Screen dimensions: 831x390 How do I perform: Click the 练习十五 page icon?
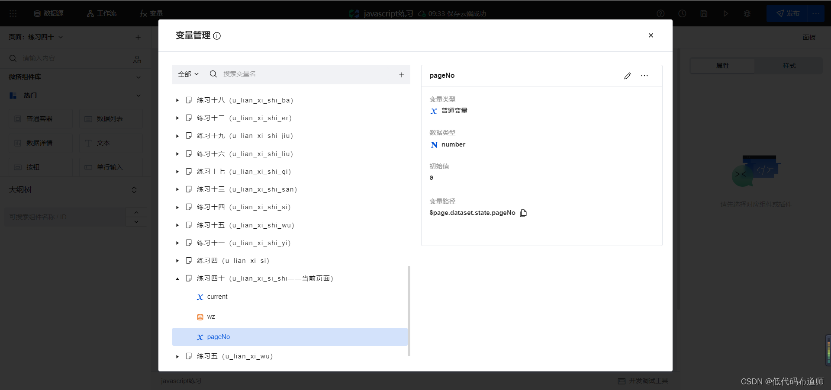pyautogui.click(x=189, y=225)
